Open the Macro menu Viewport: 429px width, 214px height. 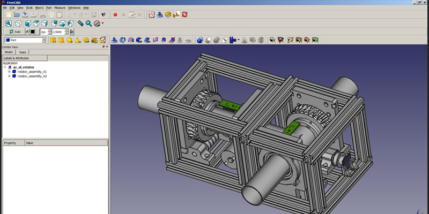tap(39, 8)
